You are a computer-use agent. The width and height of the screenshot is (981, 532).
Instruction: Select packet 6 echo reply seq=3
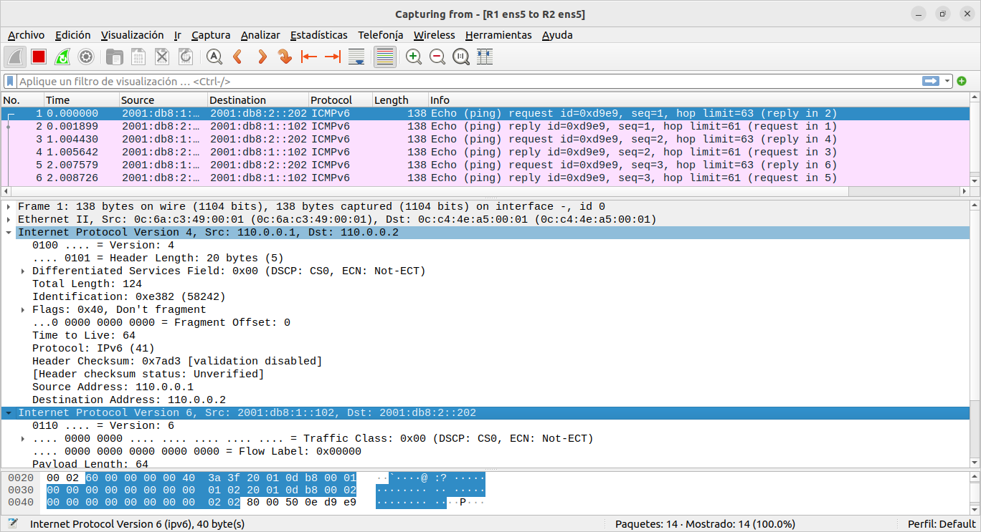click(x=485, y=178)
